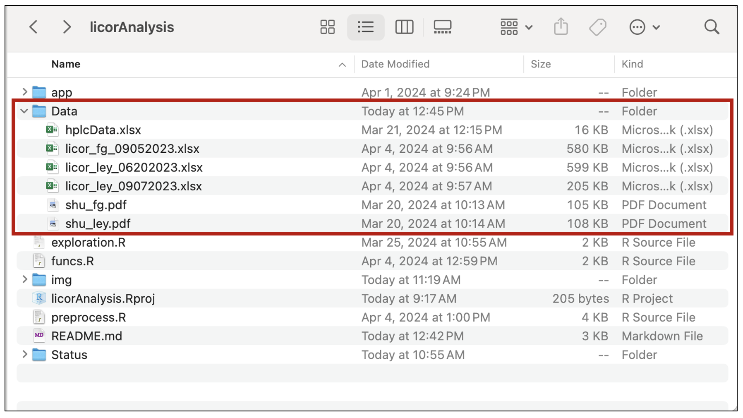
Task: Click the Markdown File kind cell
Action: [662, 336]
